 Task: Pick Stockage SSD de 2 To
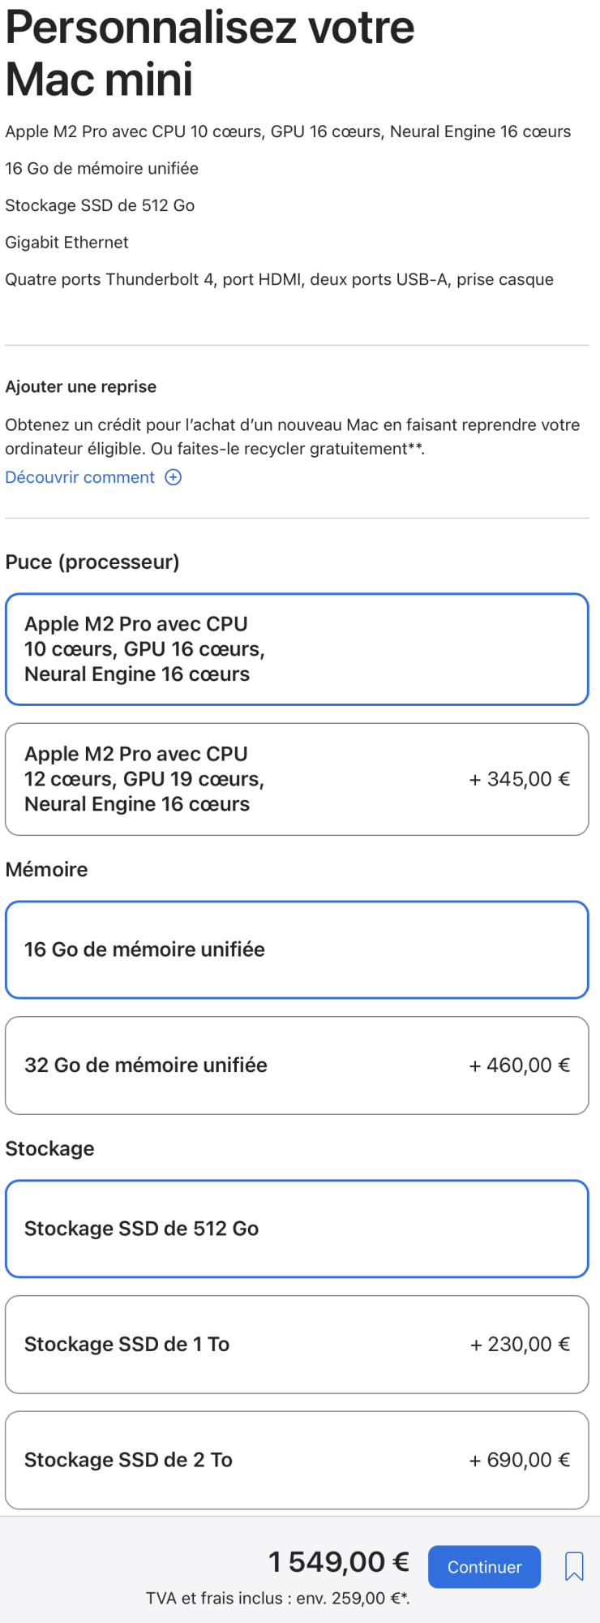click(x=297, y=1460)
